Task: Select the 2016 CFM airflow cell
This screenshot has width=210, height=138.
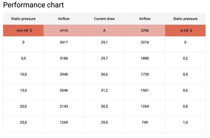Action: click(x=145, y=42)
